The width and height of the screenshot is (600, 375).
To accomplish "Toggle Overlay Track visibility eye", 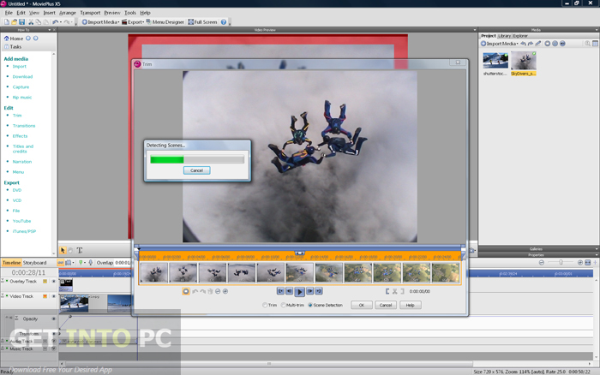I will point(53,282).
